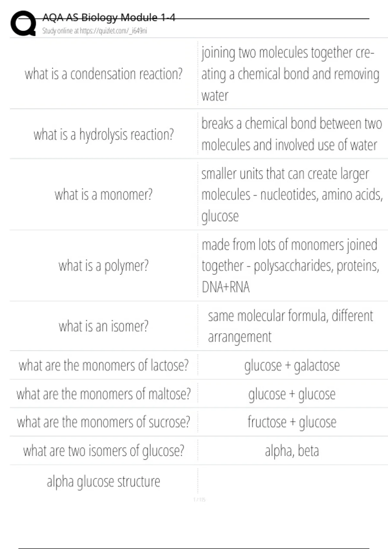Select the 'what is an isomer?' term
The height and width of the screenshot is (549, 388).
(103, 326)
